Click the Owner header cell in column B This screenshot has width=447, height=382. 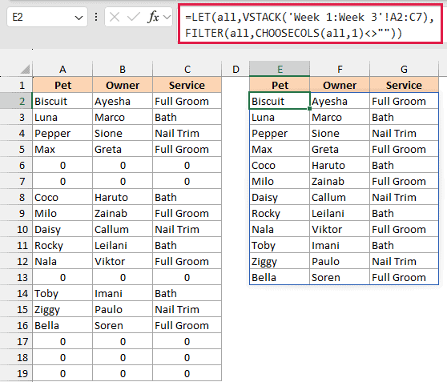coord(123,85)
